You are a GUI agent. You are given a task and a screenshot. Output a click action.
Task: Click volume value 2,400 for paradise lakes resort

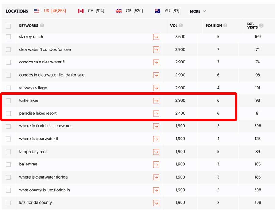click(180, 113)
